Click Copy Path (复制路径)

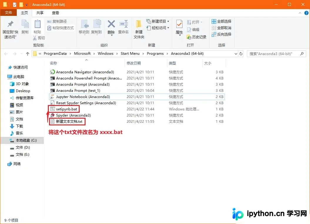[57, 21]
